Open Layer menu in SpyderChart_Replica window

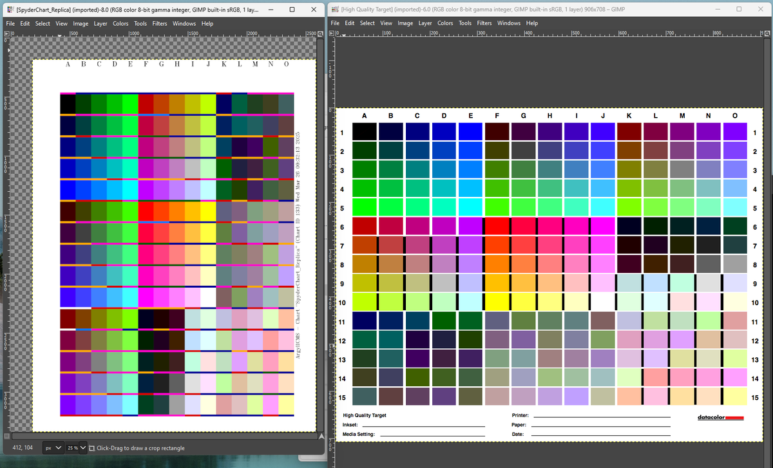[100, 23]
